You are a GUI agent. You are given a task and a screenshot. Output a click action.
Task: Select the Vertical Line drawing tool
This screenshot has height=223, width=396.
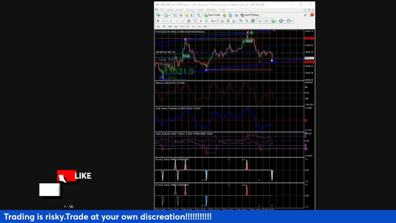[171, 21]
